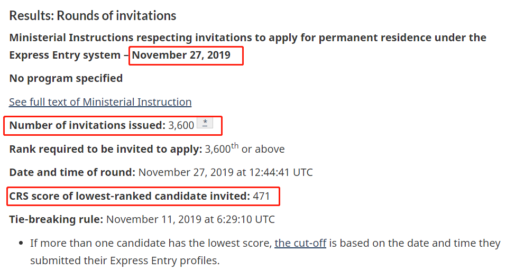Click the Date and time of round label
506x279 pixels.
72,172
